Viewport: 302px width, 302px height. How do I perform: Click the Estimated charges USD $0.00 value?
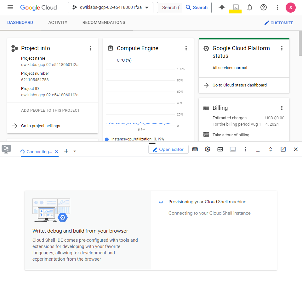(x=275, y=118)
